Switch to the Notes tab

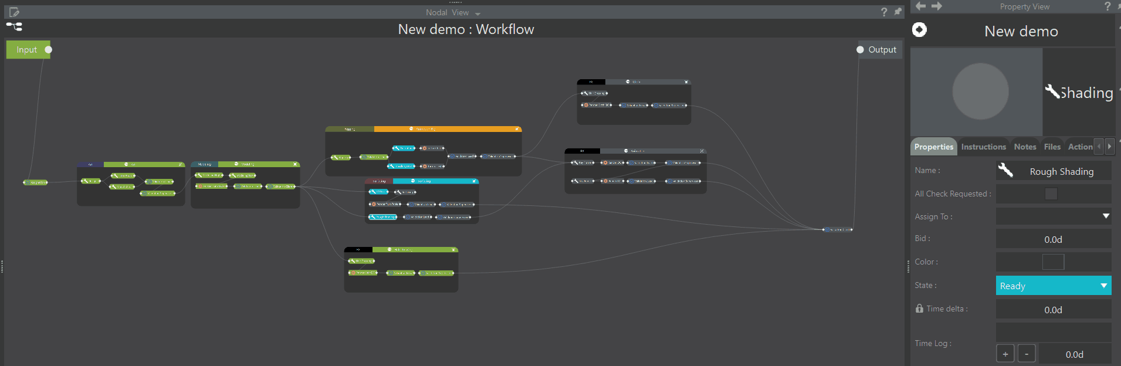pyautogui.click(x=1025, y=147)
